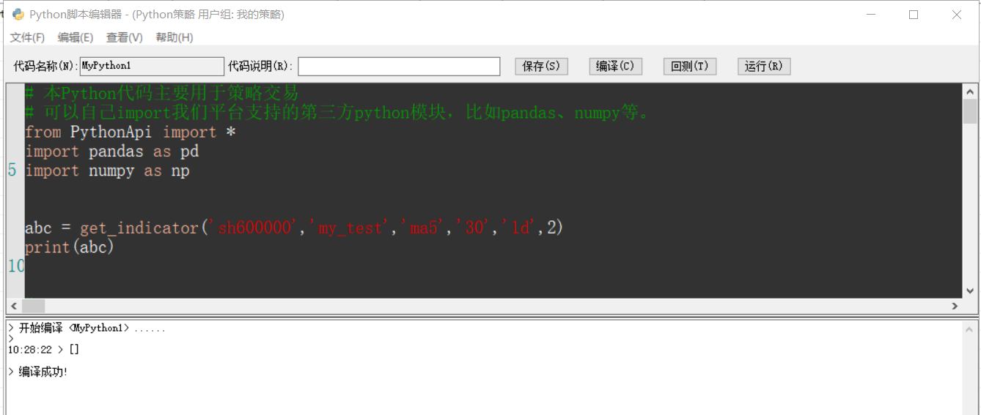981x415 pixels.
Task: Click the 运行(R) run button
Action: click(x=764, y=66)
